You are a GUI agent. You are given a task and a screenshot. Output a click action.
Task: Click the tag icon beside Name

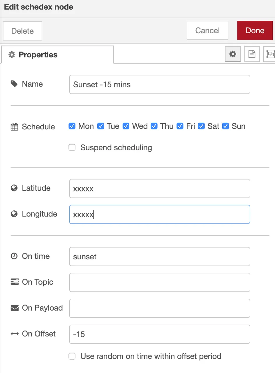(14, 84)
